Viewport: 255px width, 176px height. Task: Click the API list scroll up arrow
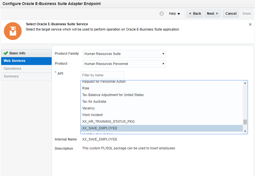click(245, 83)
